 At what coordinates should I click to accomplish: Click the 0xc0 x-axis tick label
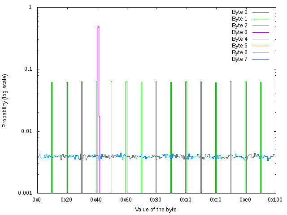point(216,199)
